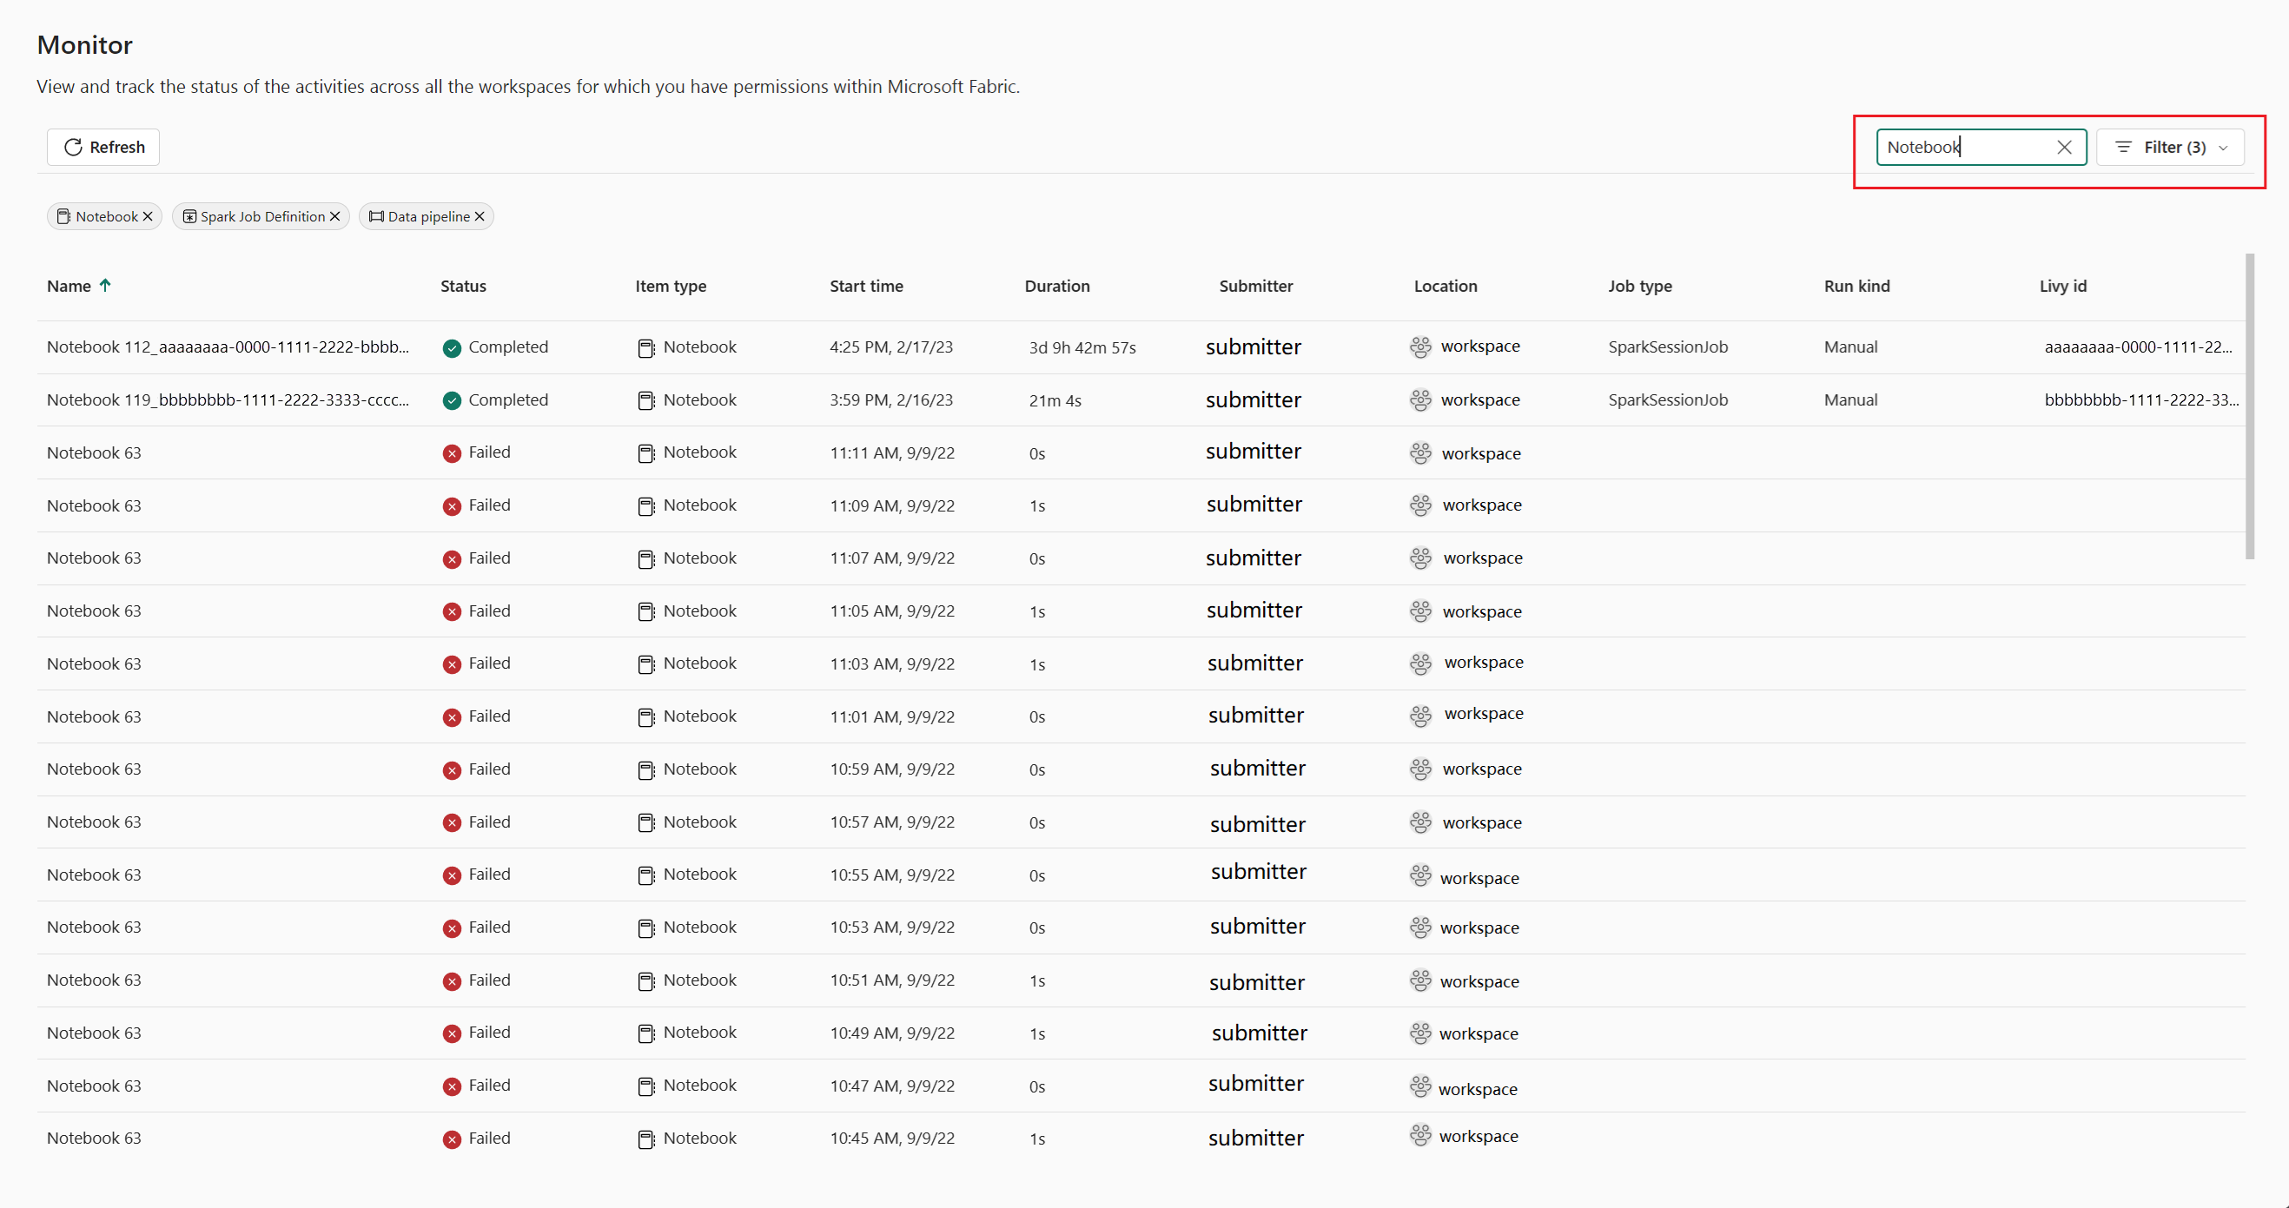Click workspace icon in Notebook 112 row

coord(1420,347)
